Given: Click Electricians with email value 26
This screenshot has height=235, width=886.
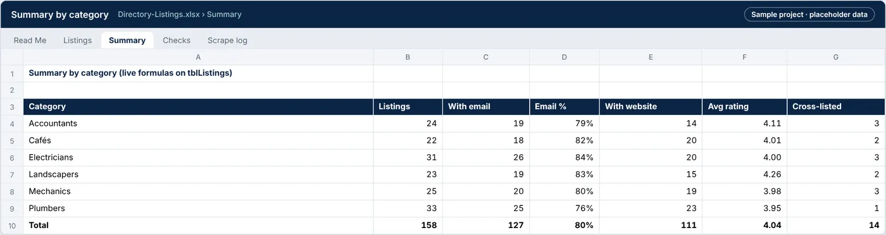Looking at the screenshot, I should tap(486, 157).
